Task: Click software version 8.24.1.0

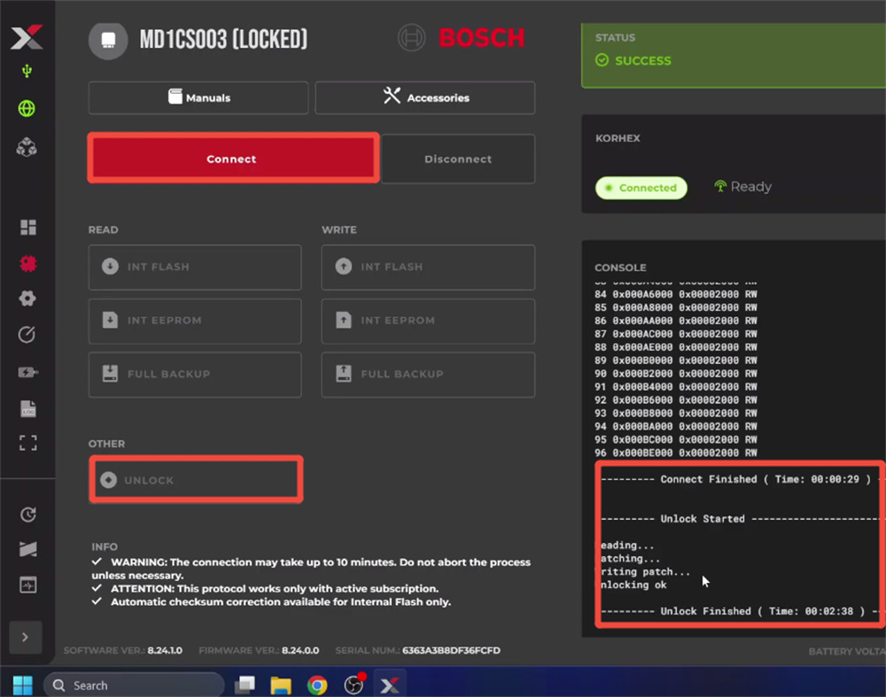Action: 165,650
